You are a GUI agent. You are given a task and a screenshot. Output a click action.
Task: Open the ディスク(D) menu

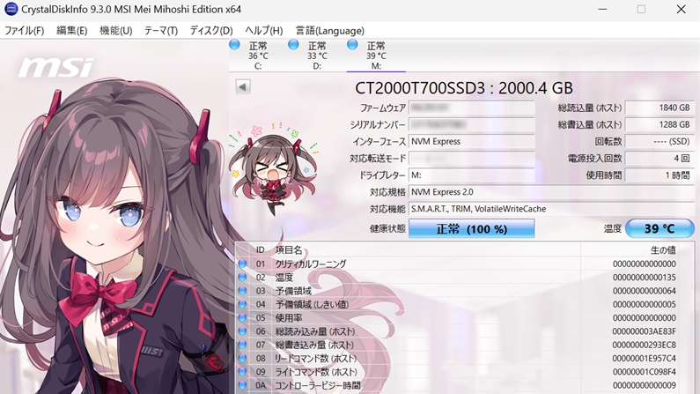211,31
